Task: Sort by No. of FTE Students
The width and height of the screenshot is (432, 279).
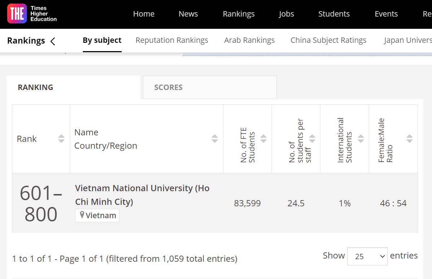Action: (x=263, y=139)
